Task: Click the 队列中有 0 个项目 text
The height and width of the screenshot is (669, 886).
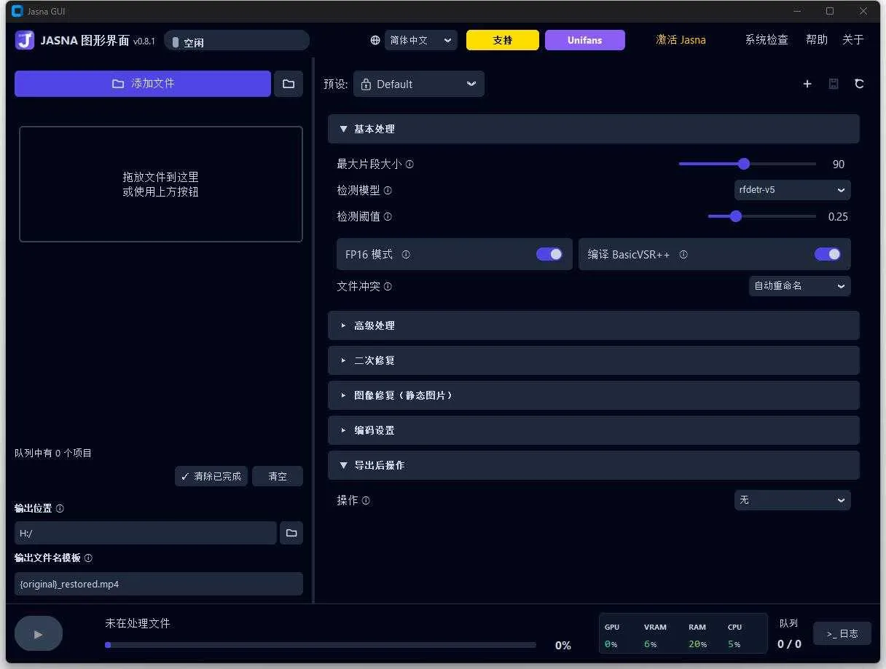Action: click(53, 453)
